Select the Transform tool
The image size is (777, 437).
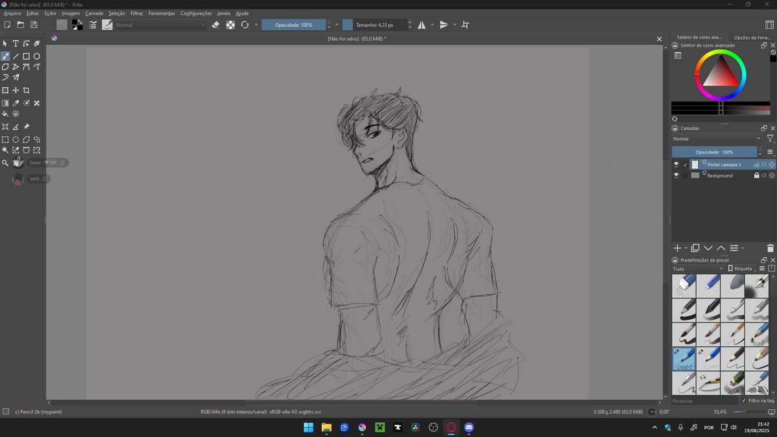pos(5,90)
